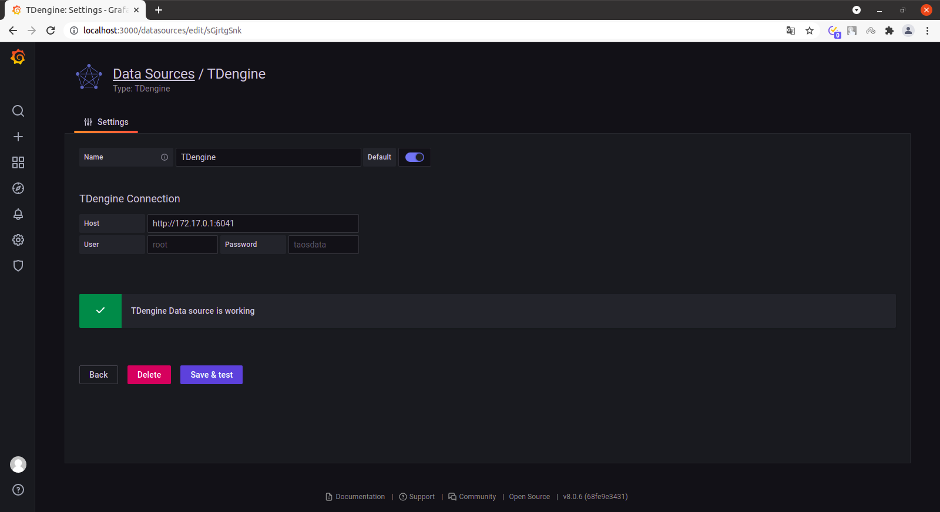940x512 pixels.
Task: Open the Support footer link
Action: pyautogui.click(x=417, y=497)
